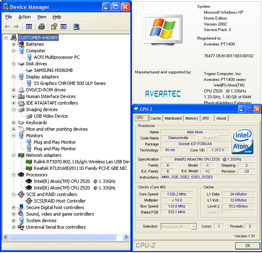Image resolution: width=262 pixels, height=253 pixels.
Task: Click the Batteries category icon
Action: [x=21, y=44]
